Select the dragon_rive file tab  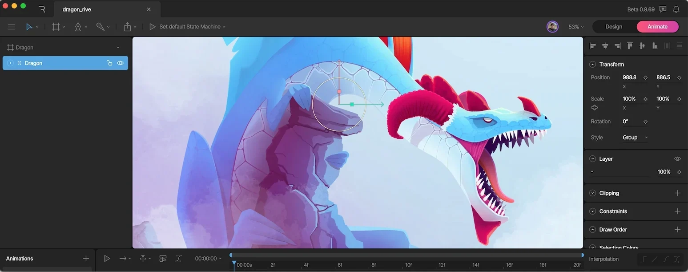point(106,9)
